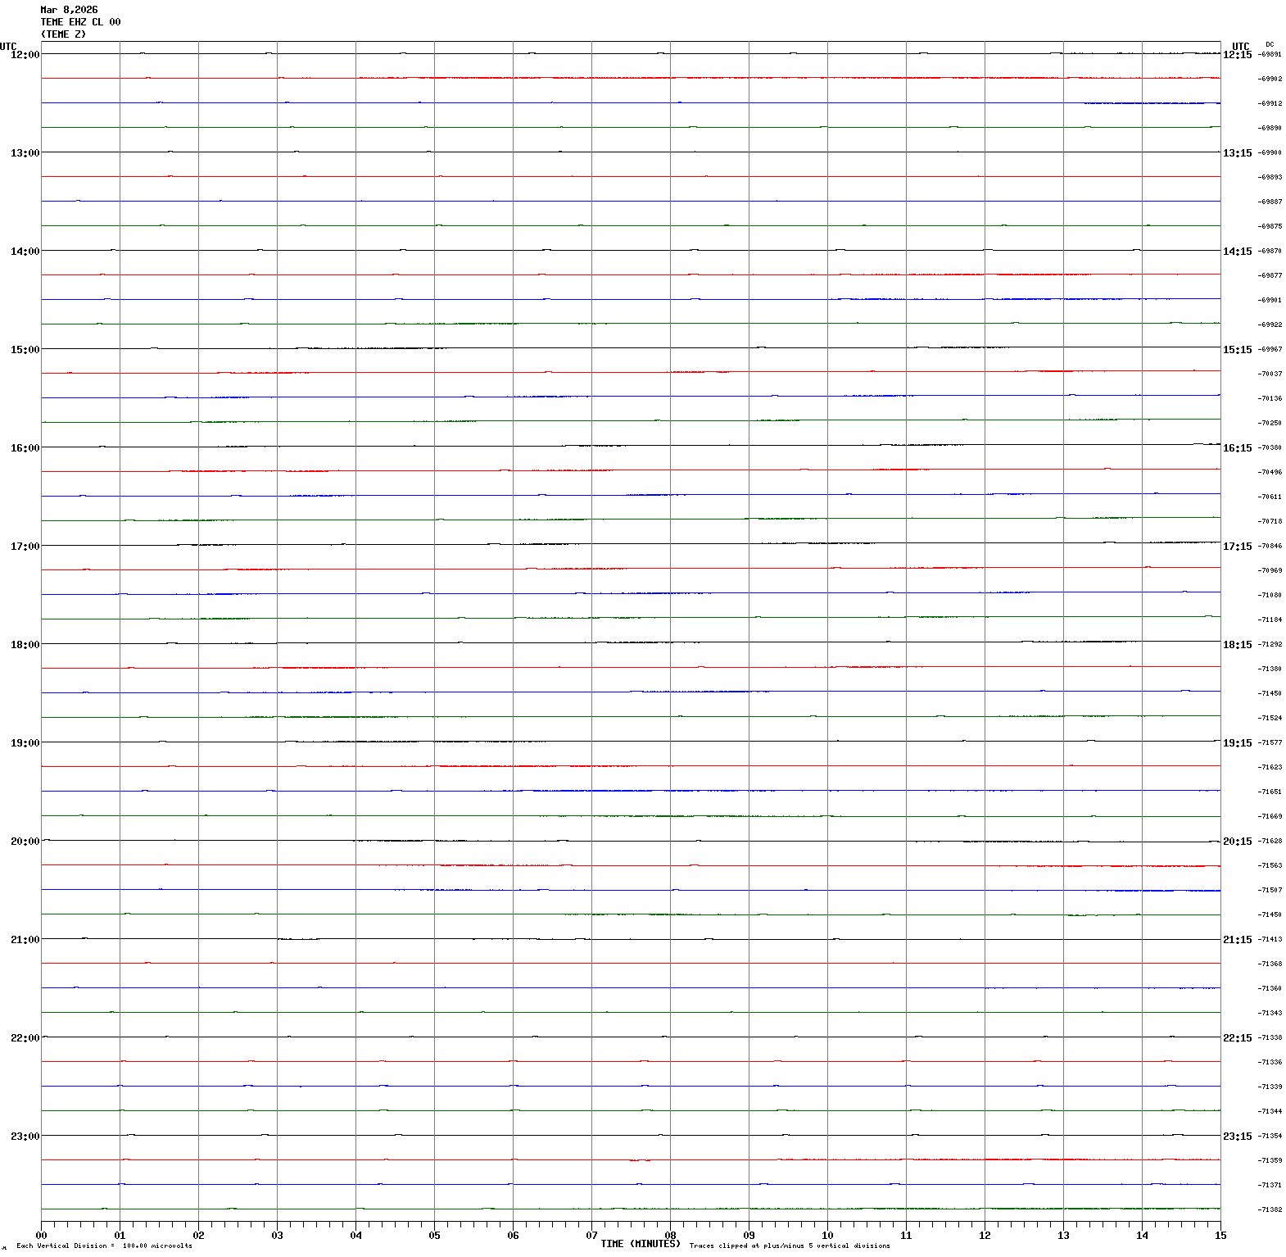Click the -69891 DC offset value
Image resolution: width=1286 pixels, height=1257 pixels.
pos(1270,55)
